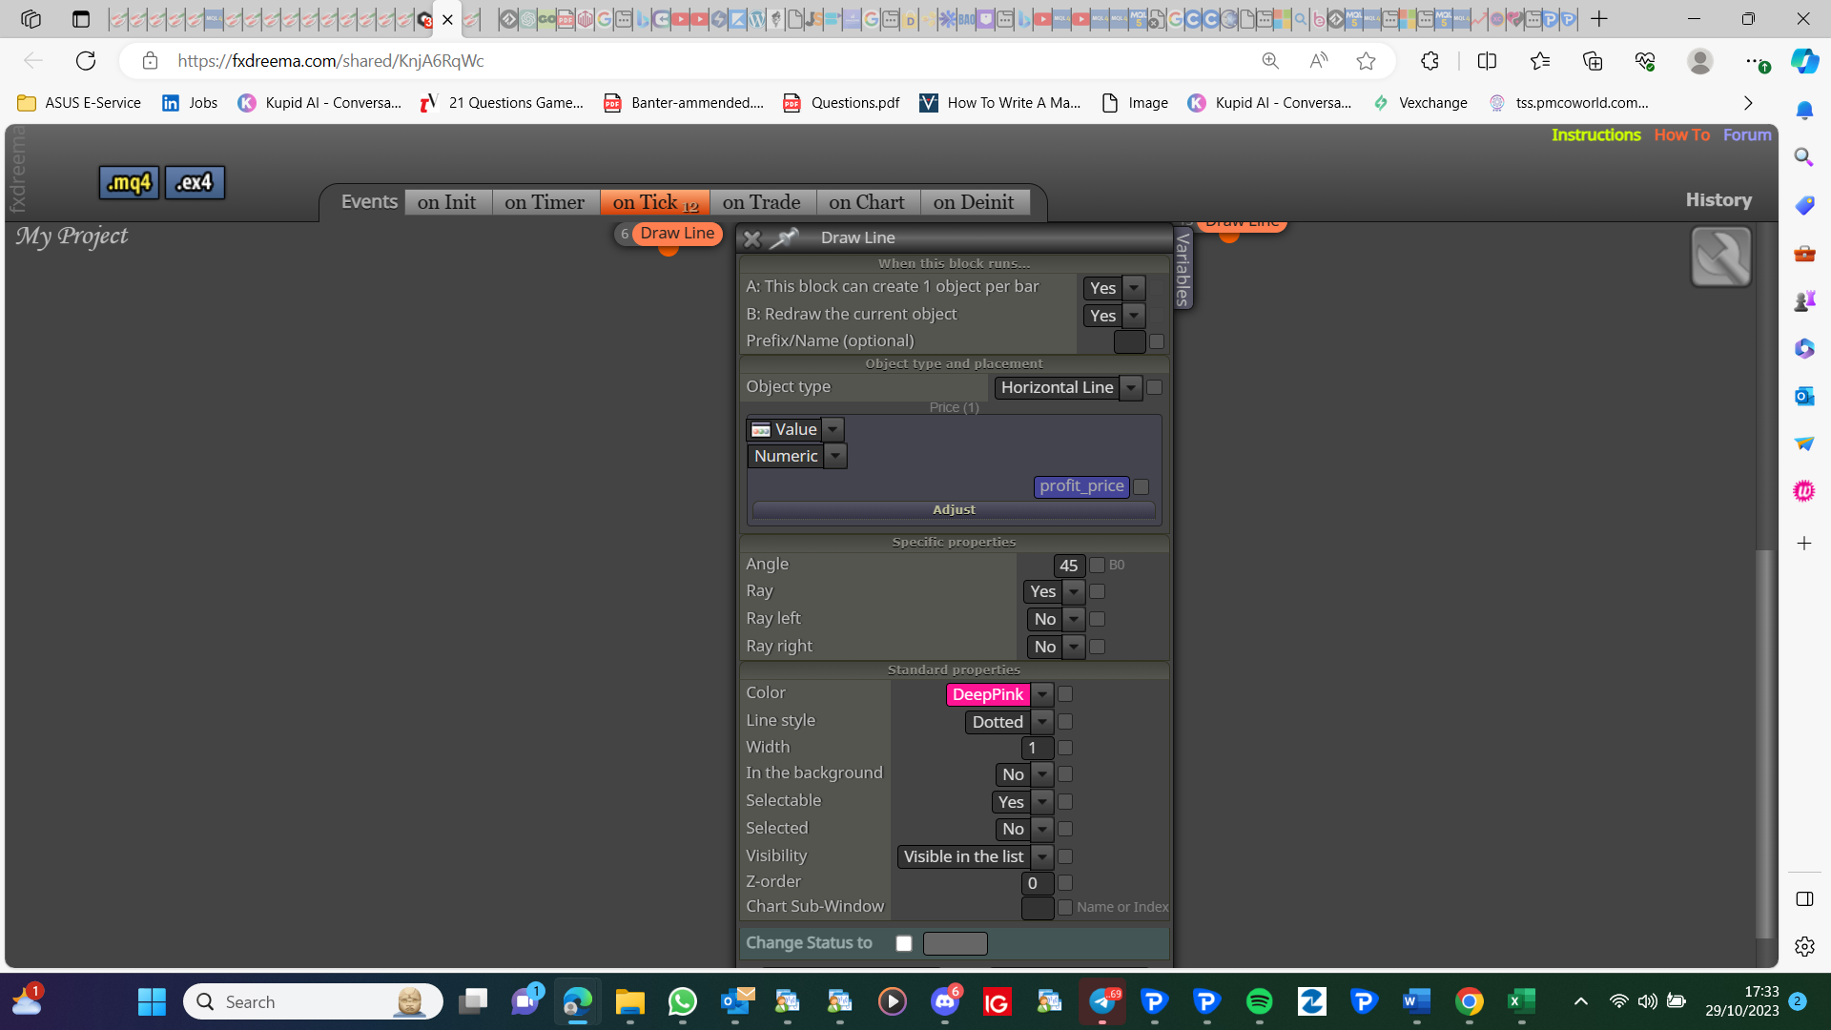Switch to the on Timer tab

(545, 202)
